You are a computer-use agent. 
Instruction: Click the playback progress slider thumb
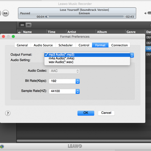[48, 17]
